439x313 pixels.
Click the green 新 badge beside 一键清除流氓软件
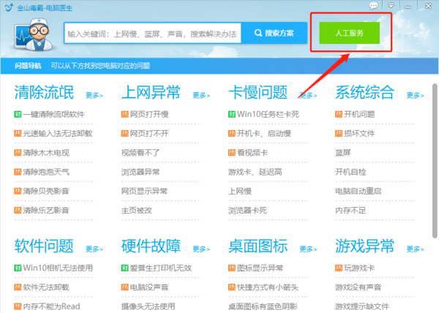[x=17, y=114]
